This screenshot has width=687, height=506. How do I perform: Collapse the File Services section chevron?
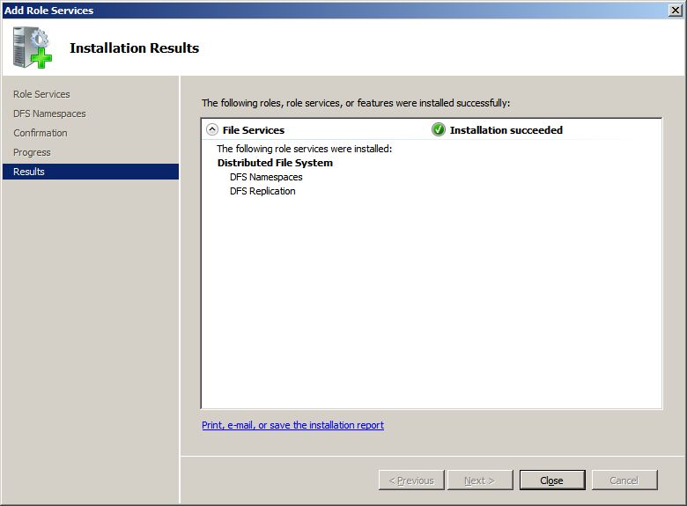(x=212, y=129)
